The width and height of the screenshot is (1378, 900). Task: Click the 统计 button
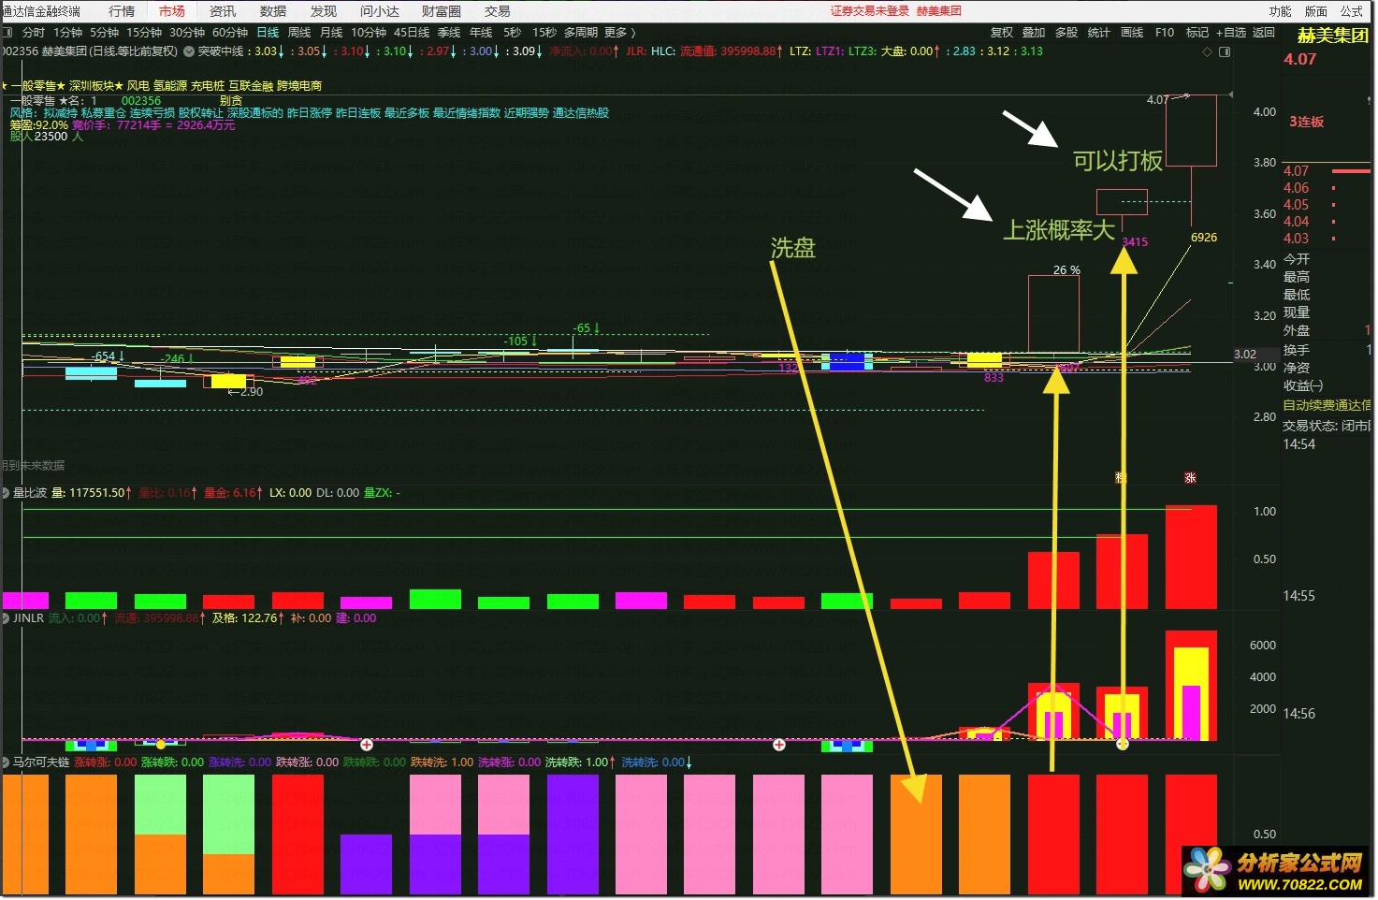(1099, 33)
